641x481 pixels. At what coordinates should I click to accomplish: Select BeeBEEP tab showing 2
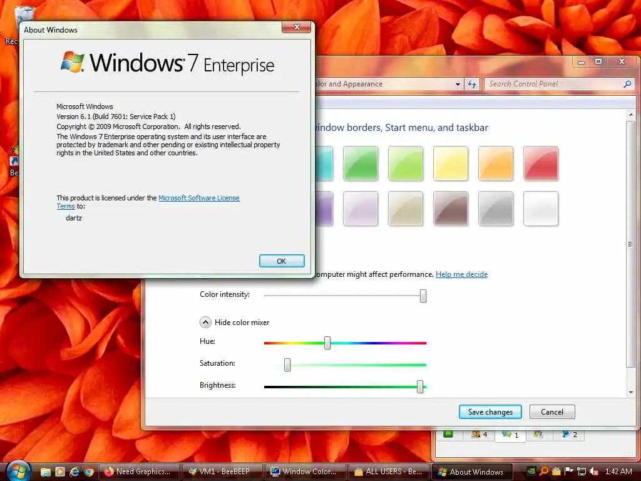tap(569, 435)
